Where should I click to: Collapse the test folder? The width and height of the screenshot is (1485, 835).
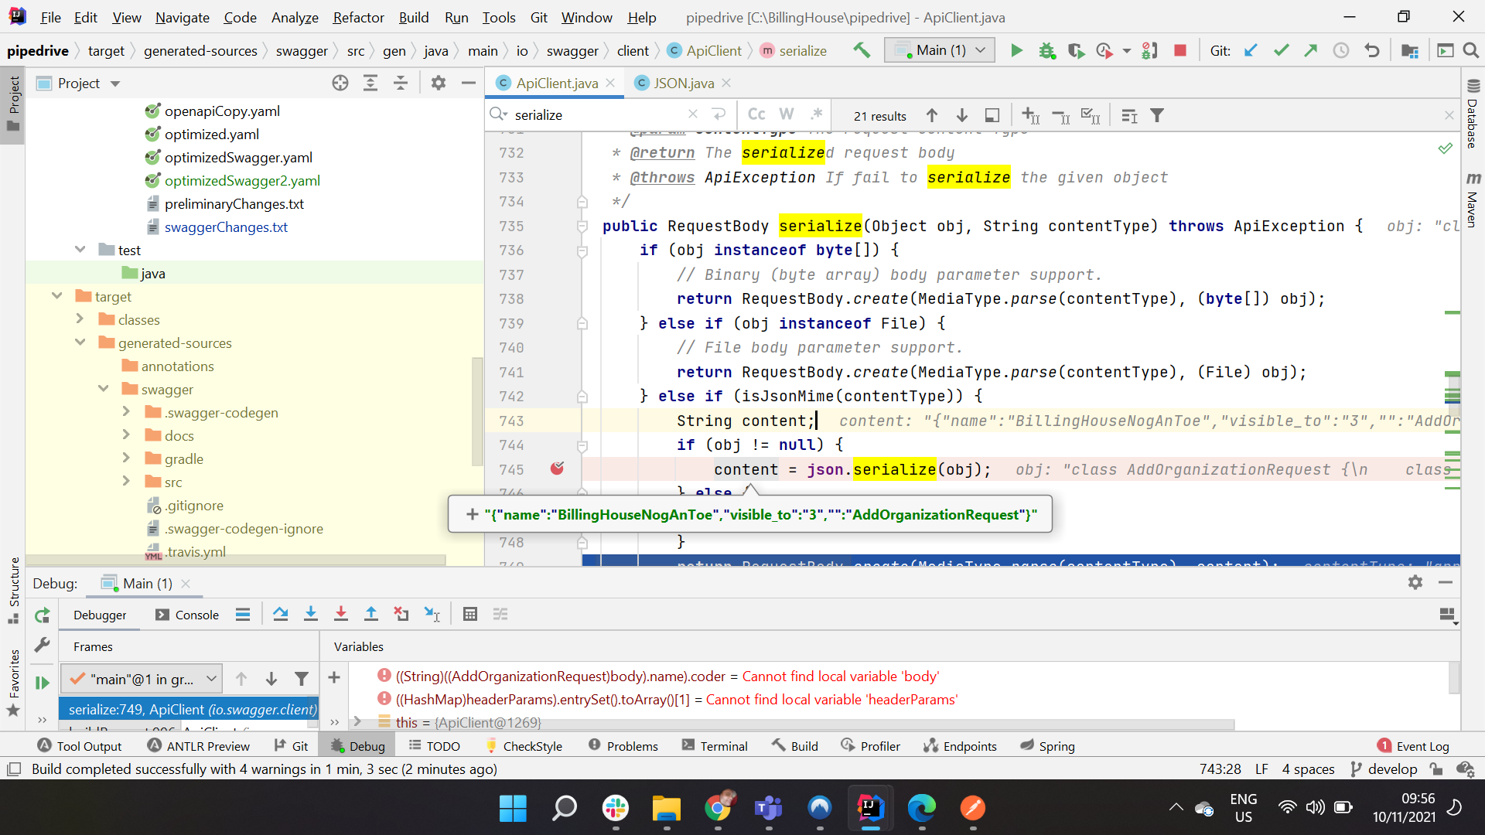coord(80,250)
